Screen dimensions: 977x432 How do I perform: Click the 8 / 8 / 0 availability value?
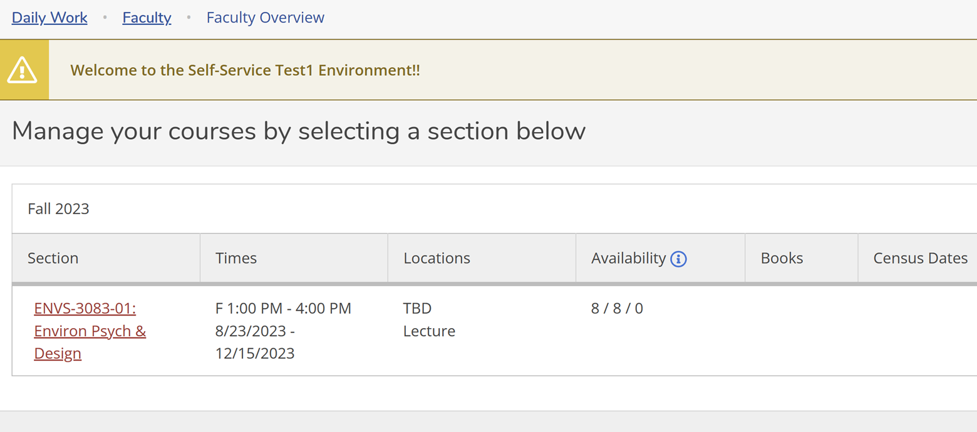(x=617, y=308)
